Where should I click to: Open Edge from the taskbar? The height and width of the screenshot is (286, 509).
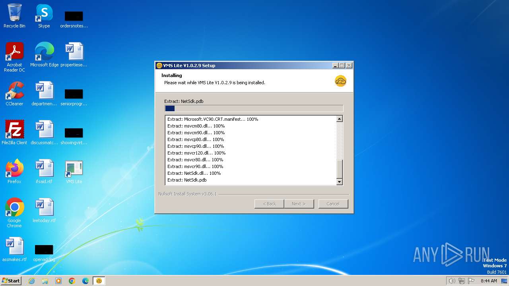click(x=85, y=281)
